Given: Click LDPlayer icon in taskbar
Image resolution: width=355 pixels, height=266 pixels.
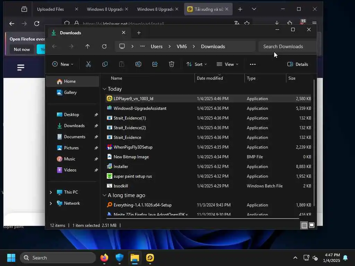Looking at the screenshot, I should pos(150,258).
